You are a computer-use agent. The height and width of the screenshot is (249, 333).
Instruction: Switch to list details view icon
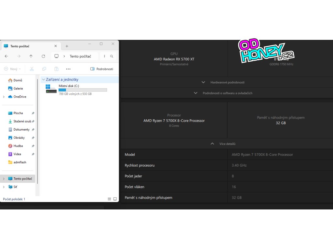point(109,199)
